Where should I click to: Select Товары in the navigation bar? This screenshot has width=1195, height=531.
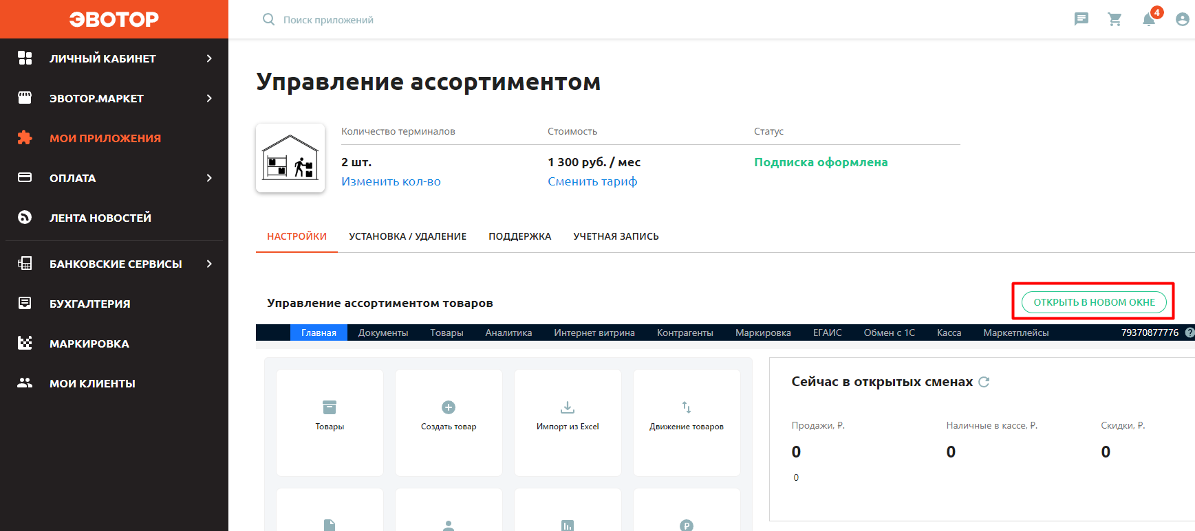pyautogui.click(x=446, y=332)
